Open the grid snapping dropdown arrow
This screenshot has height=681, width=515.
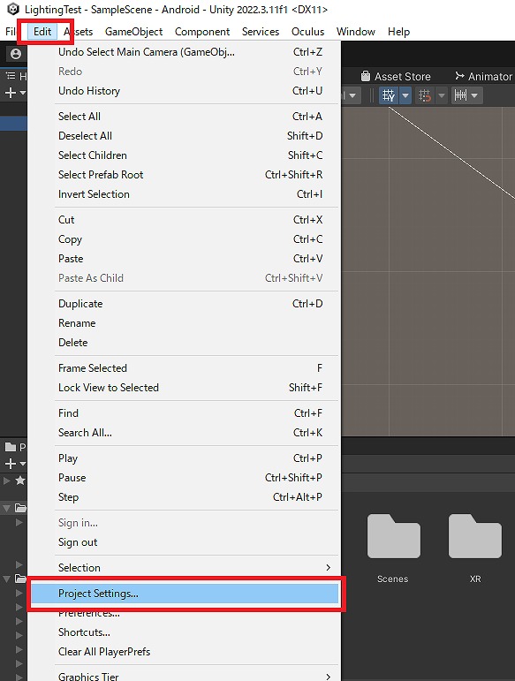[x=442, y=95]
